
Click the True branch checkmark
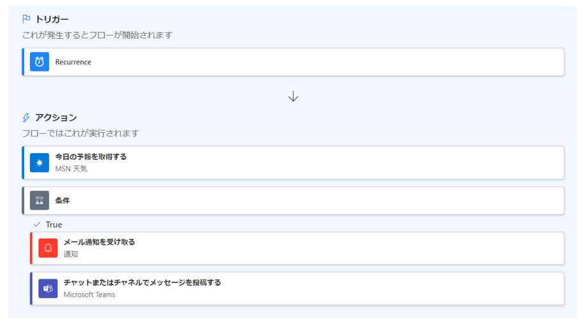click(x=37, y=224)
